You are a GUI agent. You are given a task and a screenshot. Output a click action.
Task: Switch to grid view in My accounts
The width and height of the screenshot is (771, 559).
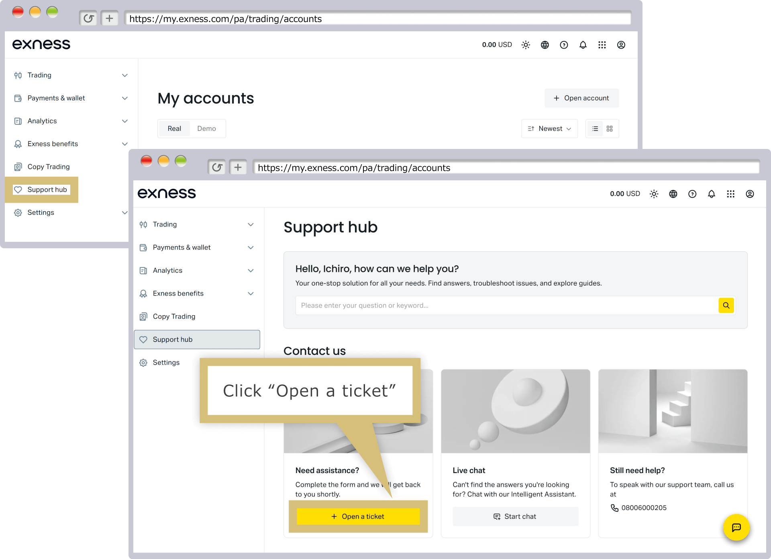[610, 129]
